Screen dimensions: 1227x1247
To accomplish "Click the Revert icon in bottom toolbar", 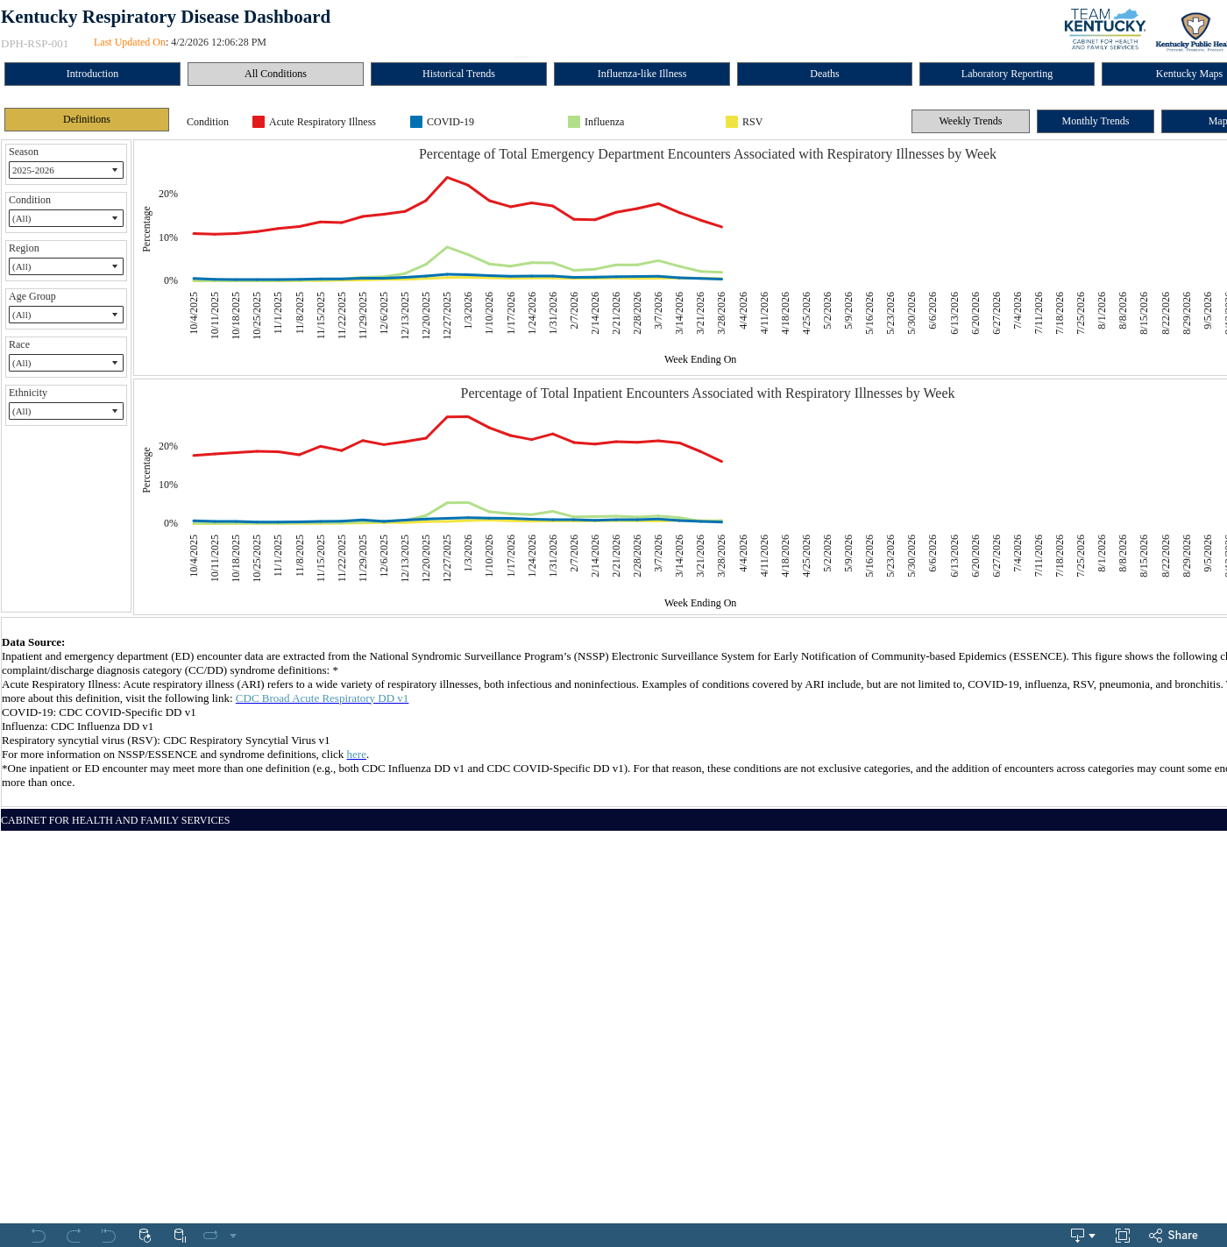I will (x=109, y=1236).
